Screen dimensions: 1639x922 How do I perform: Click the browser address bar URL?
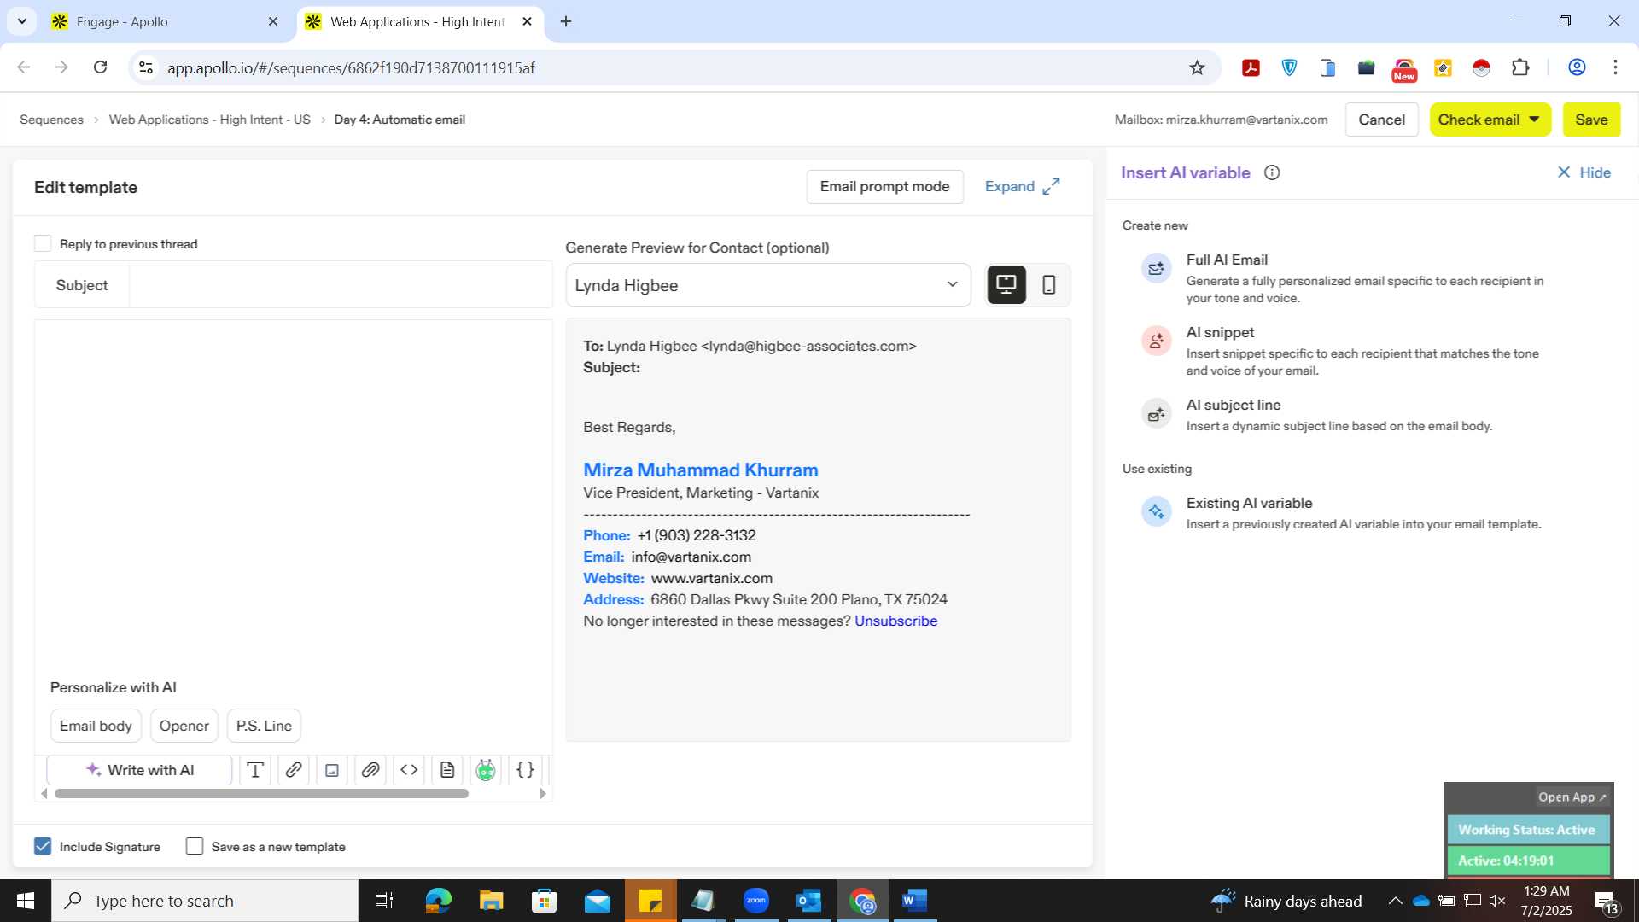pos(351,68)
